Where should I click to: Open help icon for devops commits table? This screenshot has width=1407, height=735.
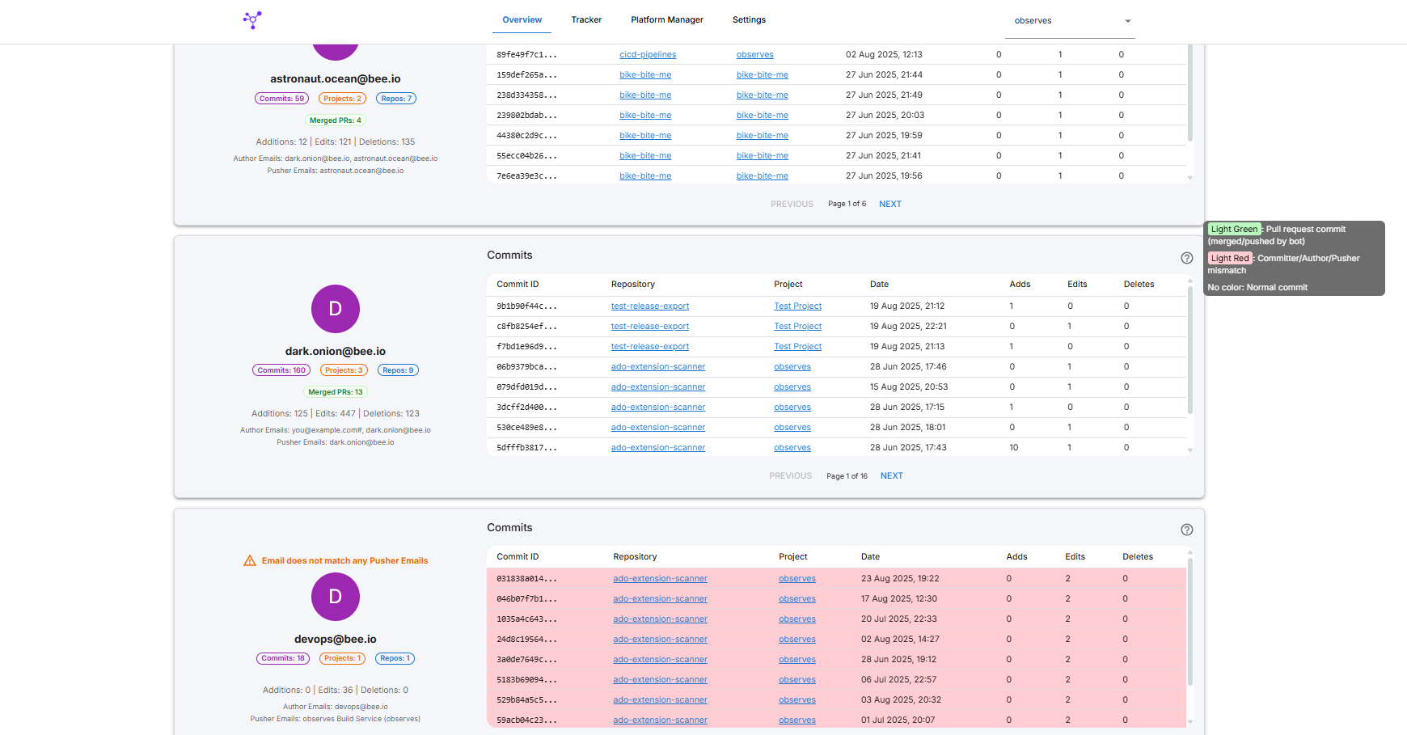1186,530
